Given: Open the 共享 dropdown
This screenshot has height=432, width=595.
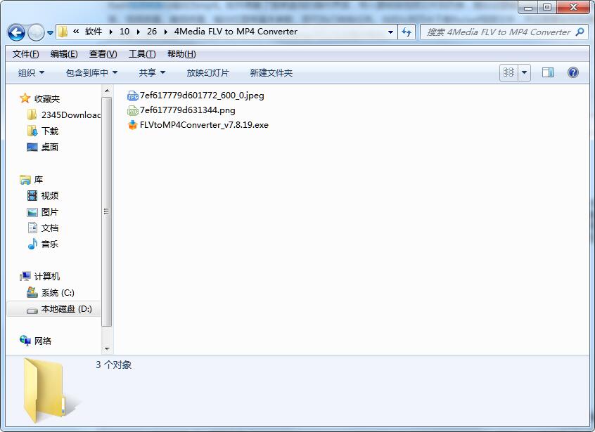Looking at the screenshot, I should (152, 73).
